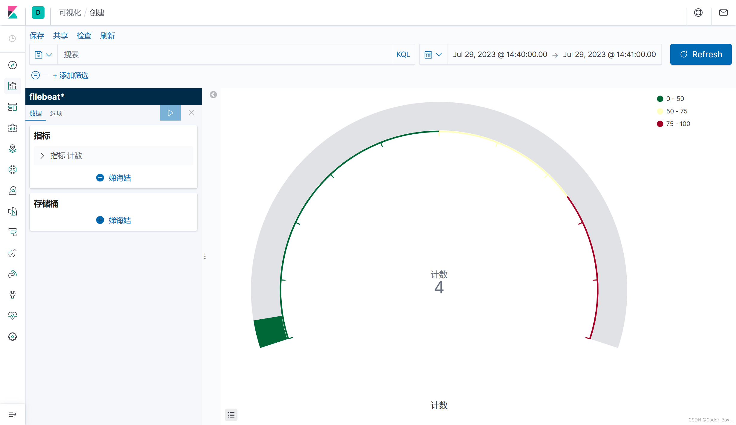Click the 检查 menu item
Image resolution: width=736 pixels, height=425 pixels.
tap(84, 36)
